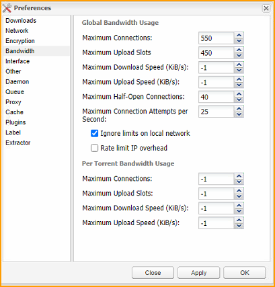Close Preferences dialog with X icon
Screen dimensions: 275x287
(266, 8)
